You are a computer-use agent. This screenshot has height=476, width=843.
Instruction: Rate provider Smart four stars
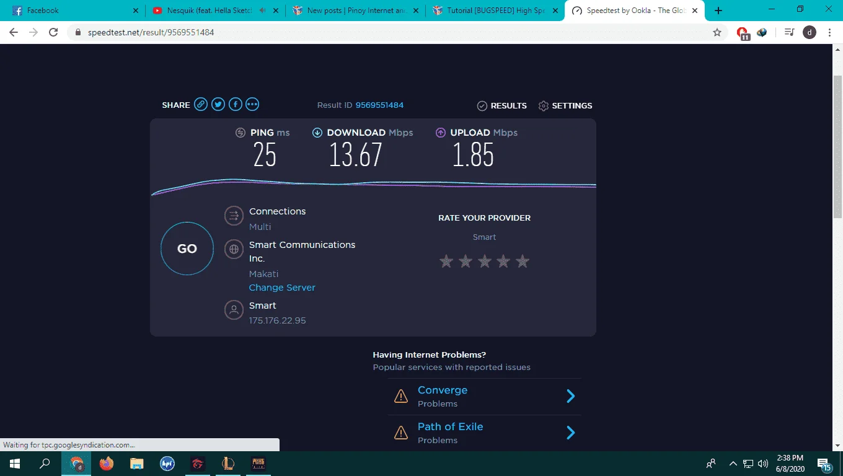[503, 261]
